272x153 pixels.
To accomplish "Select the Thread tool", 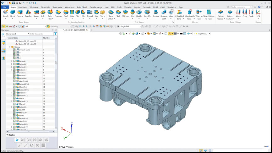I will click(90, 14).
